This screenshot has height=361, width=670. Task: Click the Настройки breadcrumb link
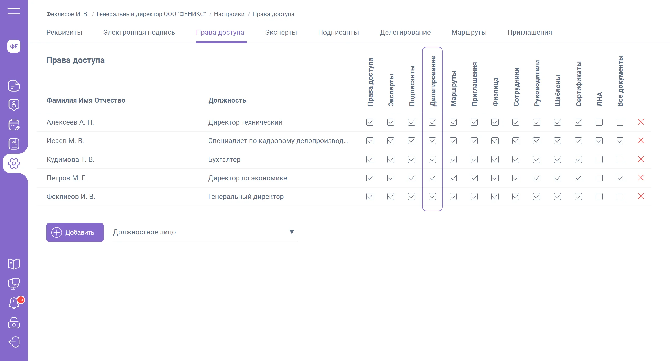coord(229,14)
